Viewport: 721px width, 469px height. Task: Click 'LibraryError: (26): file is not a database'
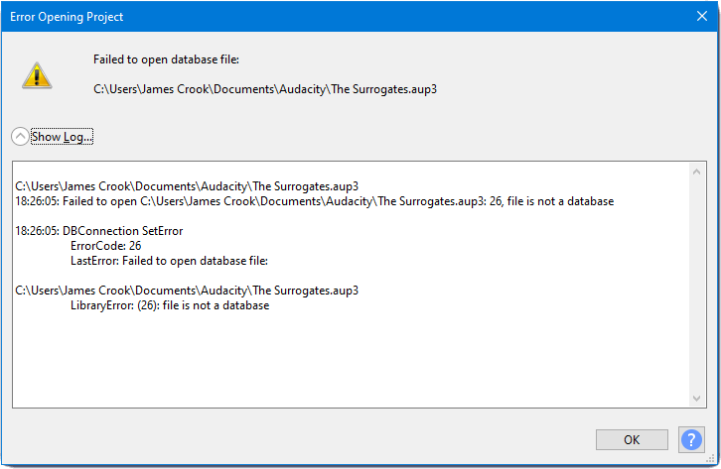170,305
